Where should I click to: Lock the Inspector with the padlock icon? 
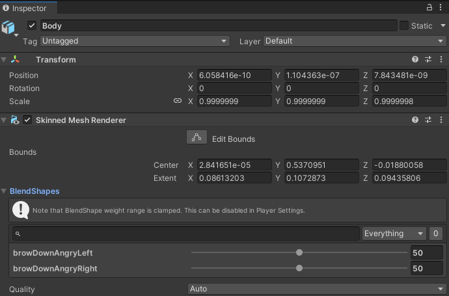[429, 7]
